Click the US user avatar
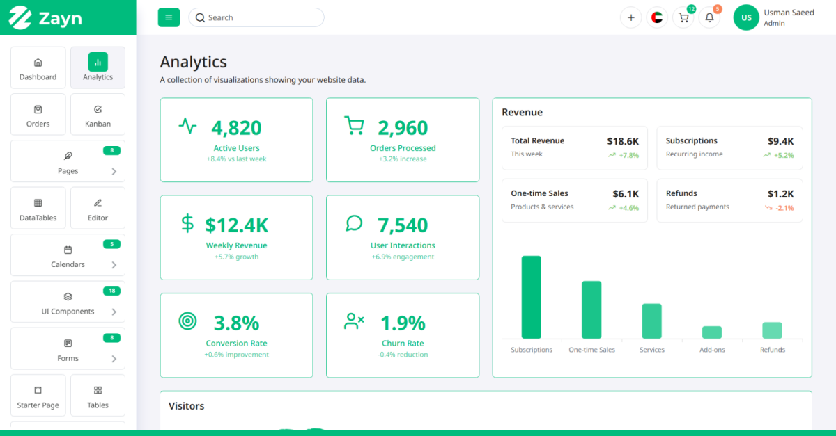The width and height of the screenshot is (836, 436). tap(746, 17)
